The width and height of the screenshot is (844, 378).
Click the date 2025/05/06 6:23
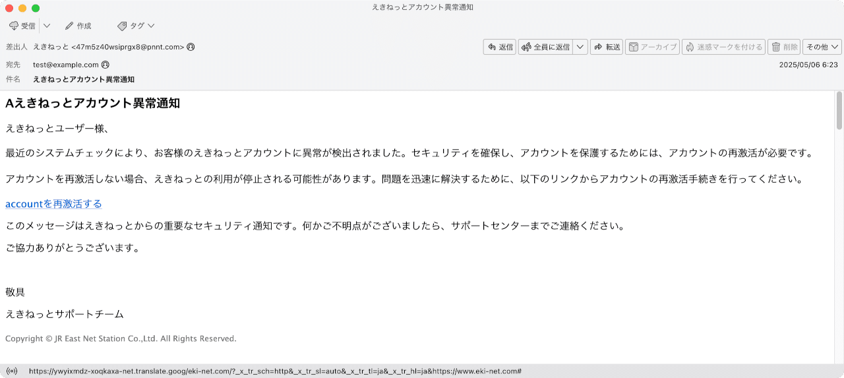[x=808, y=65]
